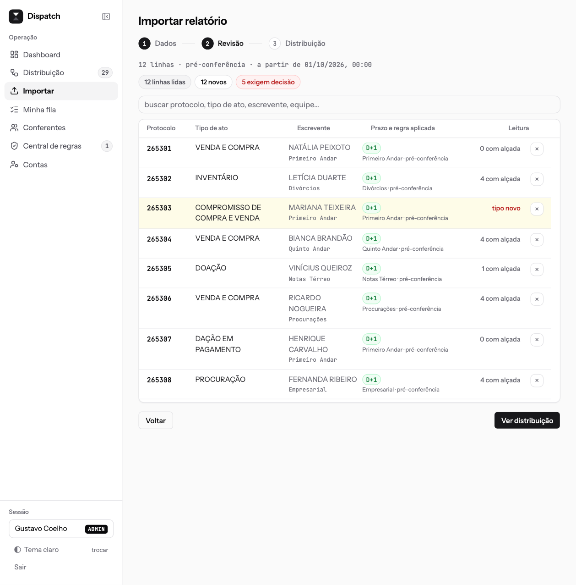Open Central de regras shield item
This screenshot has height=585, width=576.
coord(14,146)
